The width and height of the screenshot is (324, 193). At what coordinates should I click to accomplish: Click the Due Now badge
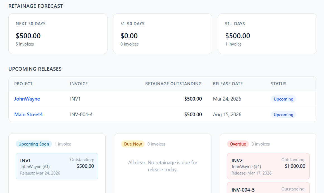pos(133,144)
